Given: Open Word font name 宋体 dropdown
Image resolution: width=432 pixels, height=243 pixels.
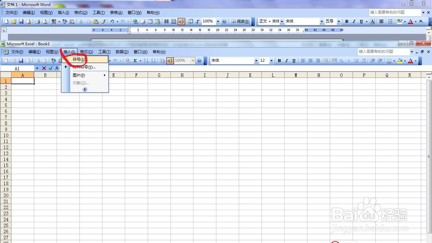Looking at the screenshot, I should [321, 21].
